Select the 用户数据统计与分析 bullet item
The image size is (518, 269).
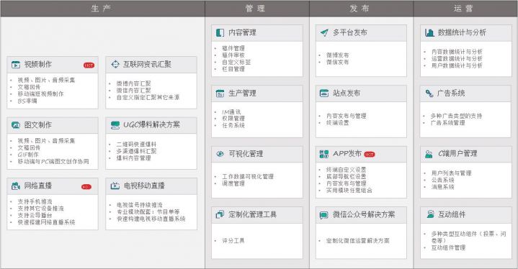coord(457,65)
